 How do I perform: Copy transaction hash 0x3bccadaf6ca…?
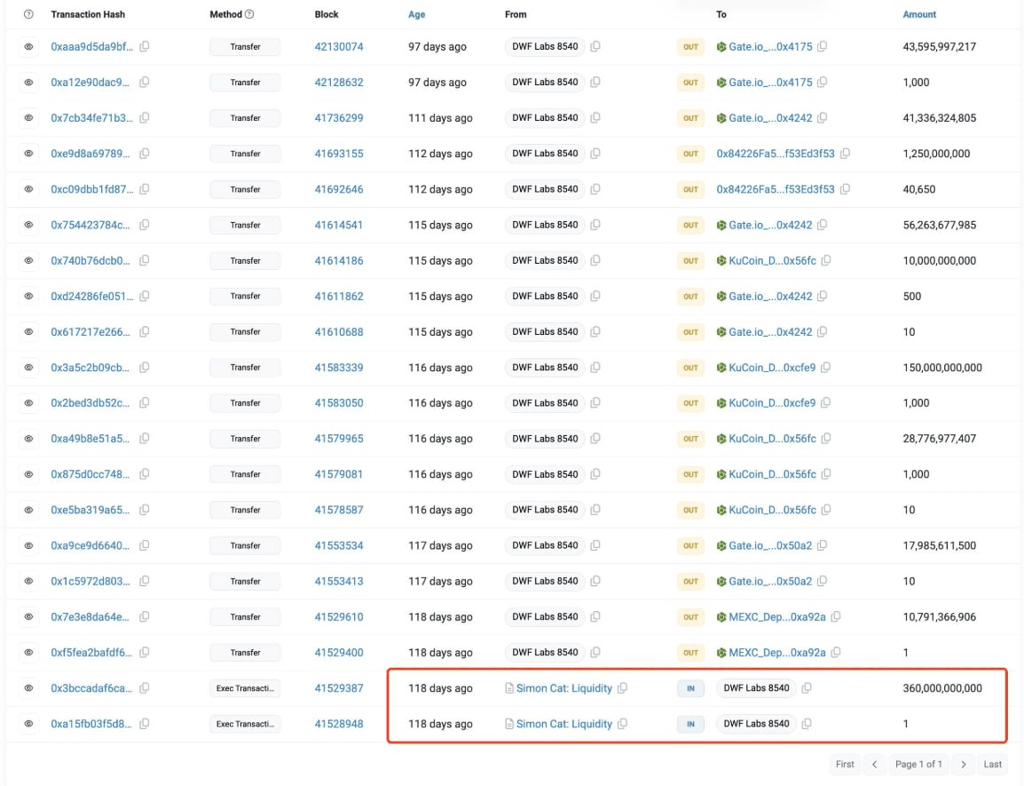click(145, 688)
